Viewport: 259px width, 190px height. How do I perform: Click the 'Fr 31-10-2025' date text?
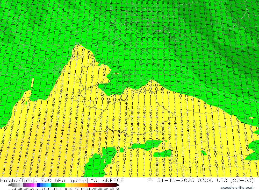171,180
